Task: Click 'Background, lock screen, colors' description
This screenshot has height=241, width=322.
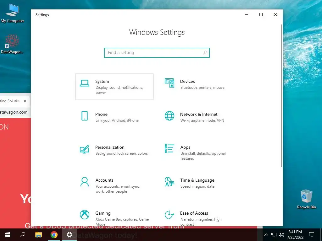Action: click(x=122, y=153)
